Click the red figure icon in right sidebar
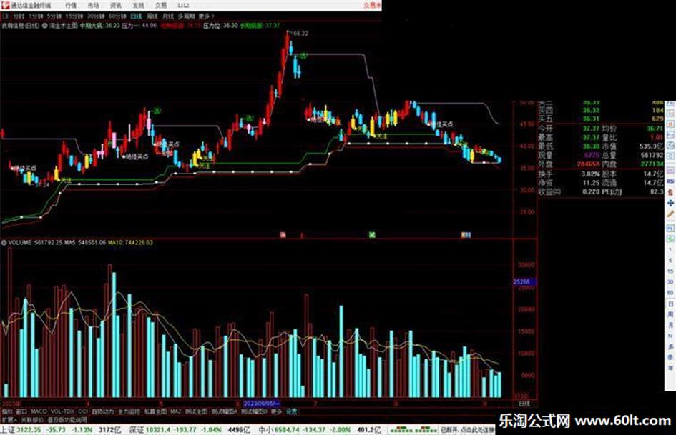Screen dimensions: 676x435 coord(670,192)
